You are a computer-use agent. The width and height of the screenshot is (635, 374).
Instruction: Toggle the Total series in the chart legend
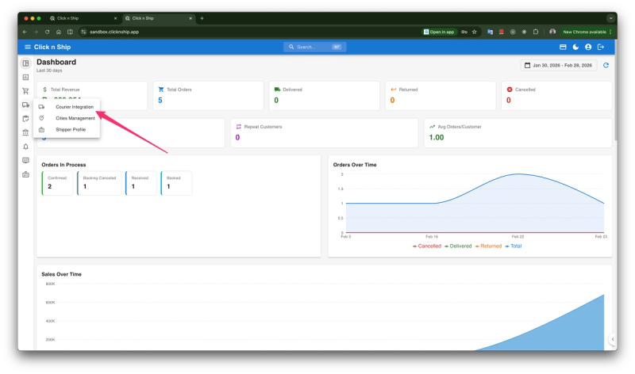[x=513, y=246]
